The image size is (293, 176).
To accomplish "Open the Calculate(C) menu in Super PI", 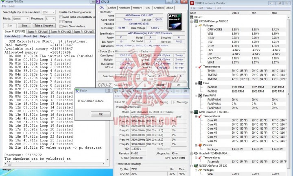I will pyautogui.click(x=13, y=36).
